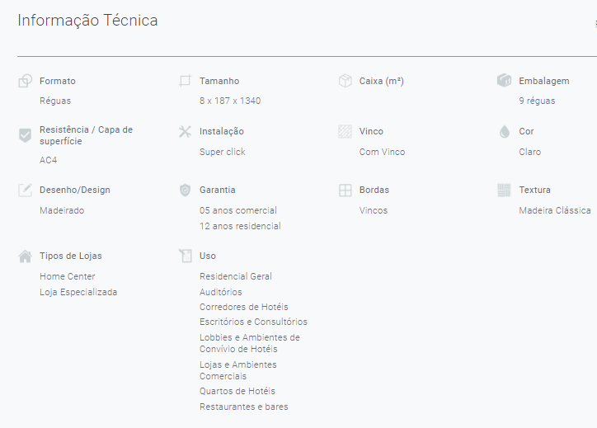Click the Caixa box icon
597x428 pixels.
click(345, 81)
